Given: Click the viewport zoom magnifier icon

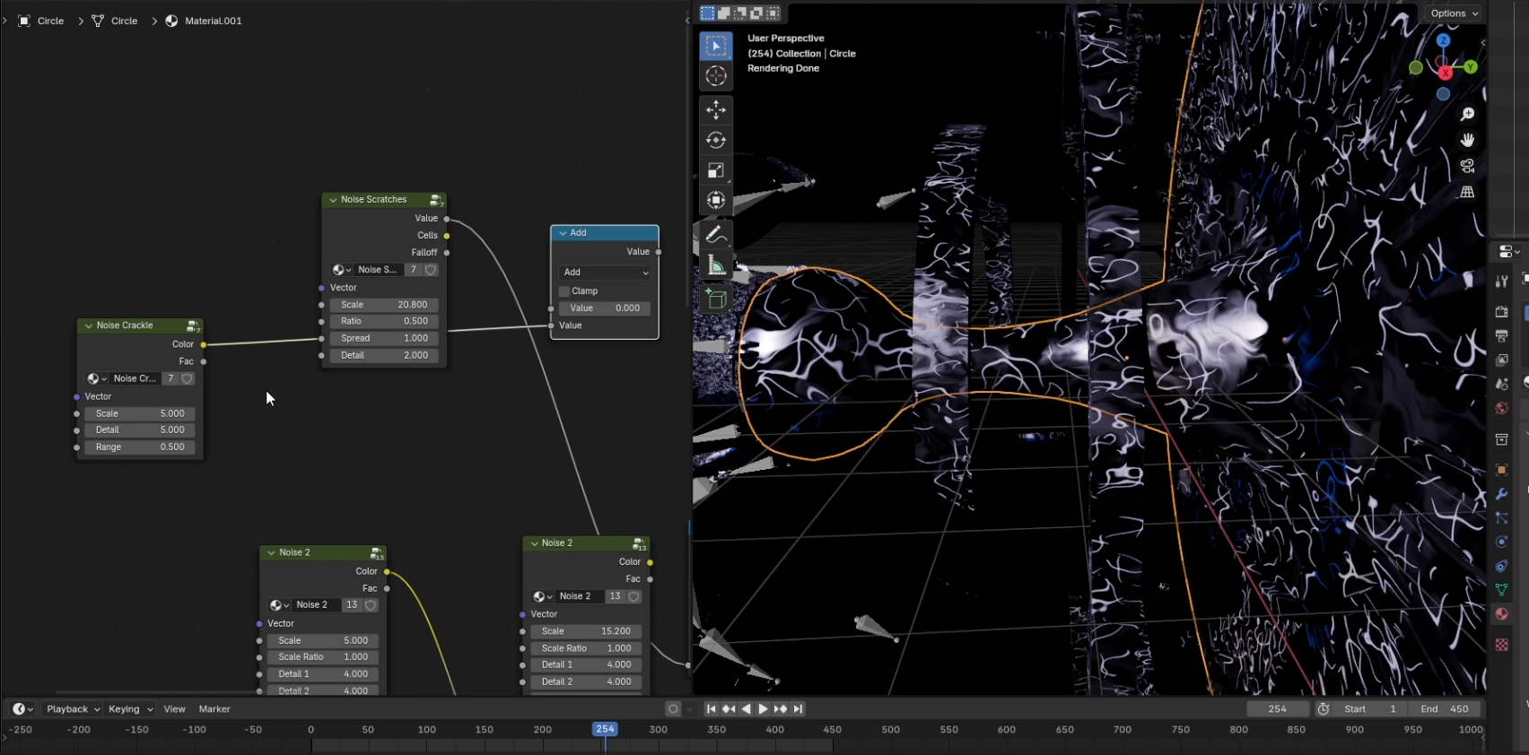Looking at the screenshot, I should pos(1467,114).
